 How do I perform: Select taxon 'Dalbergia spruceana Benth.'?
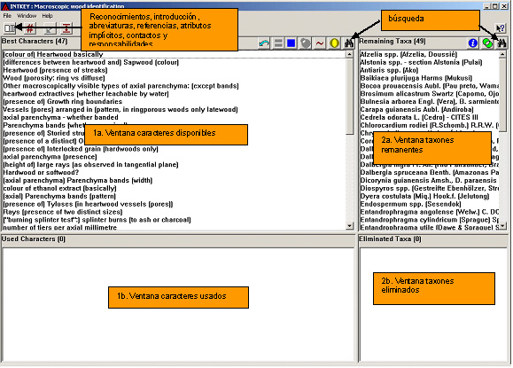coord(430,173)
